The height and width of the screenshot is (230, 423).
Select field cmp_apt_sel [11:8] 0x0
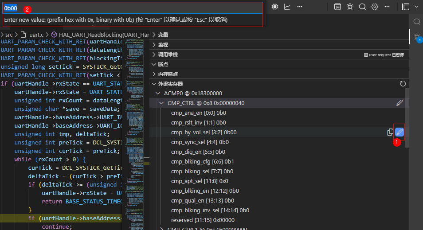[x=200, y=181]
